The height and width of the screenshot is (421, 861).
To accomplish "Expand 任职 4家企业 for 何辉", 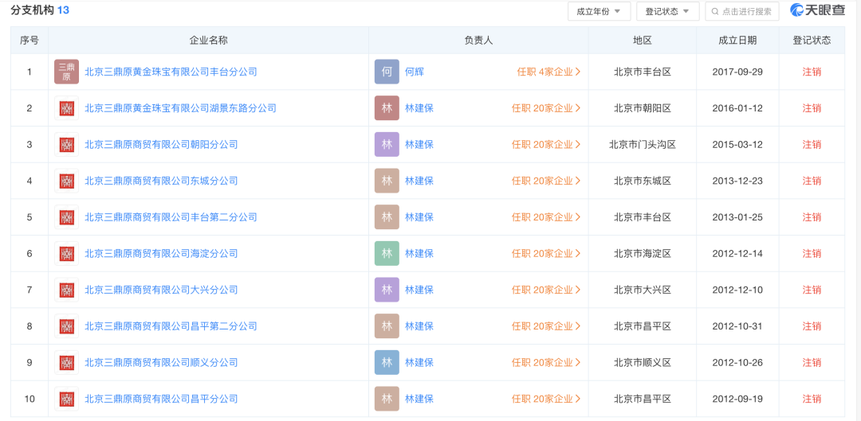I will pyautogui.click(x=548, y=72).
